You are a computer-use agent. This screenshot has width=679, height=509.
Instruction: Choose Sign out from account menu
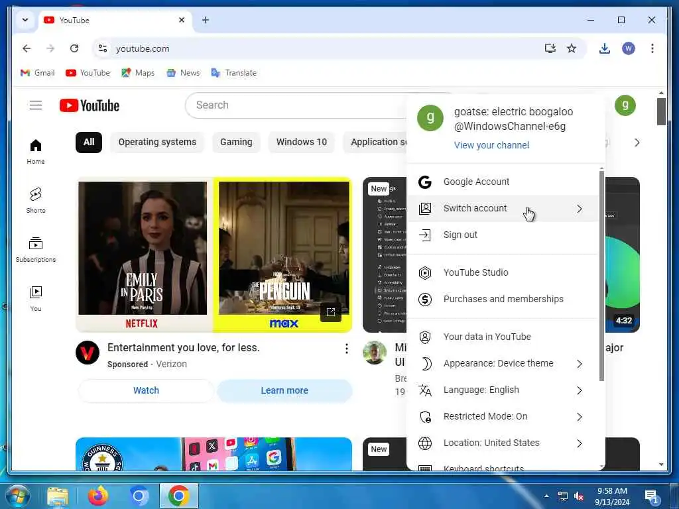pyautogui.click(x=503, y=235)
